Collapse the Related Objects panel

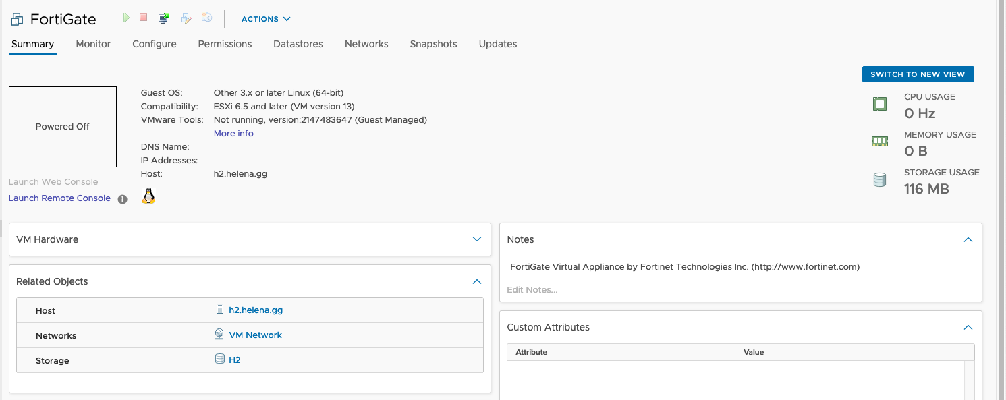[477, 281]
